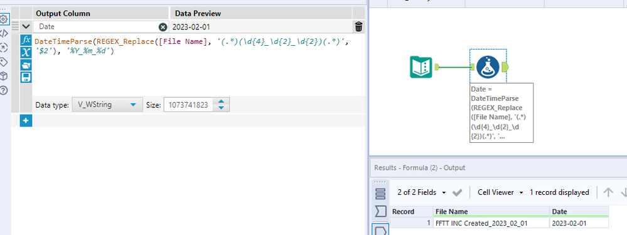Decrease Size with the down stepper
The width and height of the screenshot is (627, 235).
(x=222, y=108)
